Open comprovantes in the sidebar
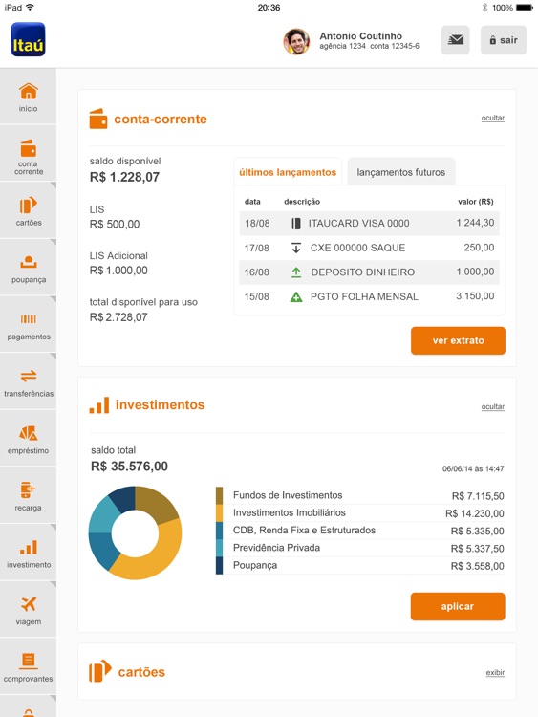This screenshot has width=538, height=717. click(x=29, y=667)
